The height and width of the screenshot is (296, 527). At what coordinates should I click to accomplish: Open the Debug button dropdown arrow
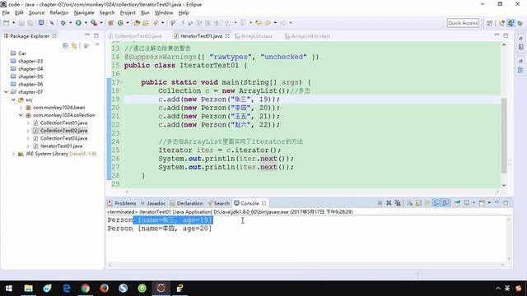click(x=70, y=23)
